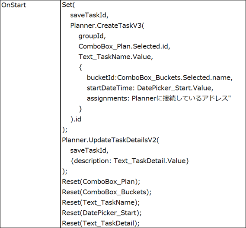Click saveTaskId under UpdateTaskDetailsV2
The height and width of the screenshot is (228, 246).
click(89, 151)
